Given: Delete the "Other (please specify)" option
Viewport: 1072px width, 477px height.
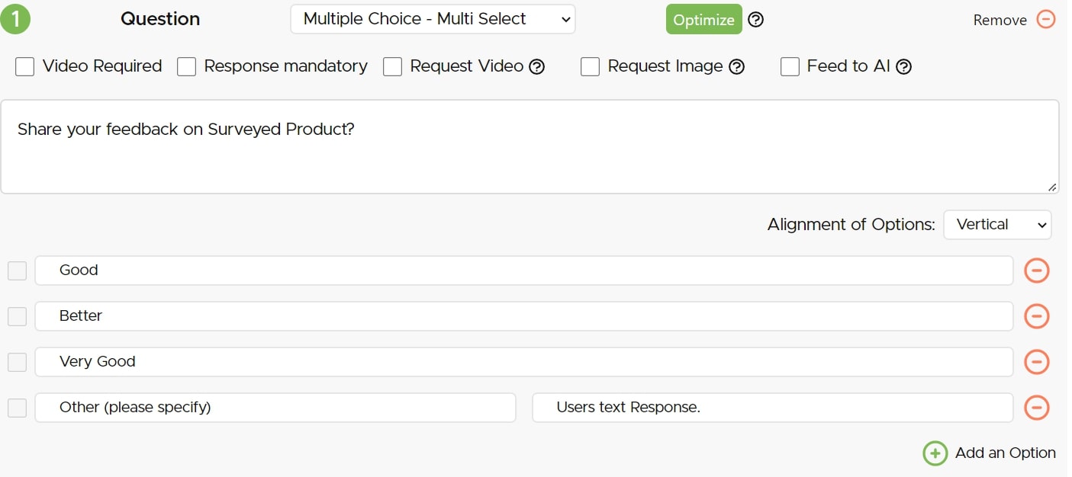Looking at the screenshot, I should click(1036, 408).
